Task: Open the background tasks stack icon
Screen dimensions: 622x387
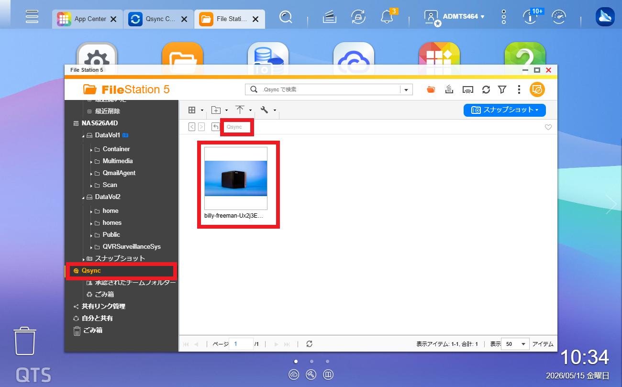Action: coord(449,89)
